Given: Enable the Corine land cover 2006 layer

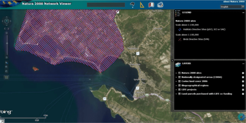Looking at the screenshot, I should pyautogui.click(x=179, y=81).
